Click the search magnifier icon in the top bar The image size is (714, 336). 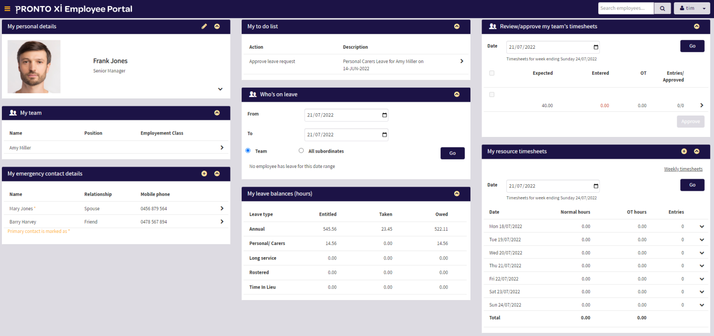[x=662, y=8]
